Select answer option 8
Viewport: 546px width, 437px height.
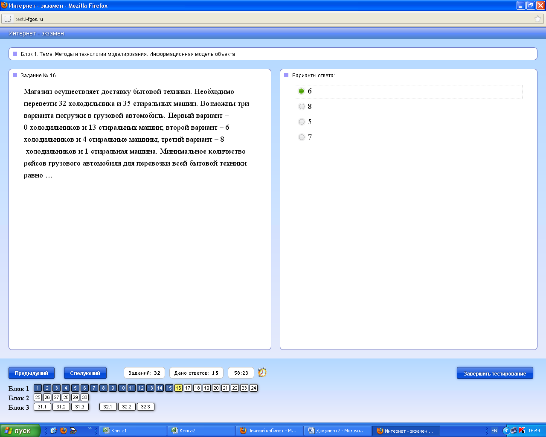point(302,107)
